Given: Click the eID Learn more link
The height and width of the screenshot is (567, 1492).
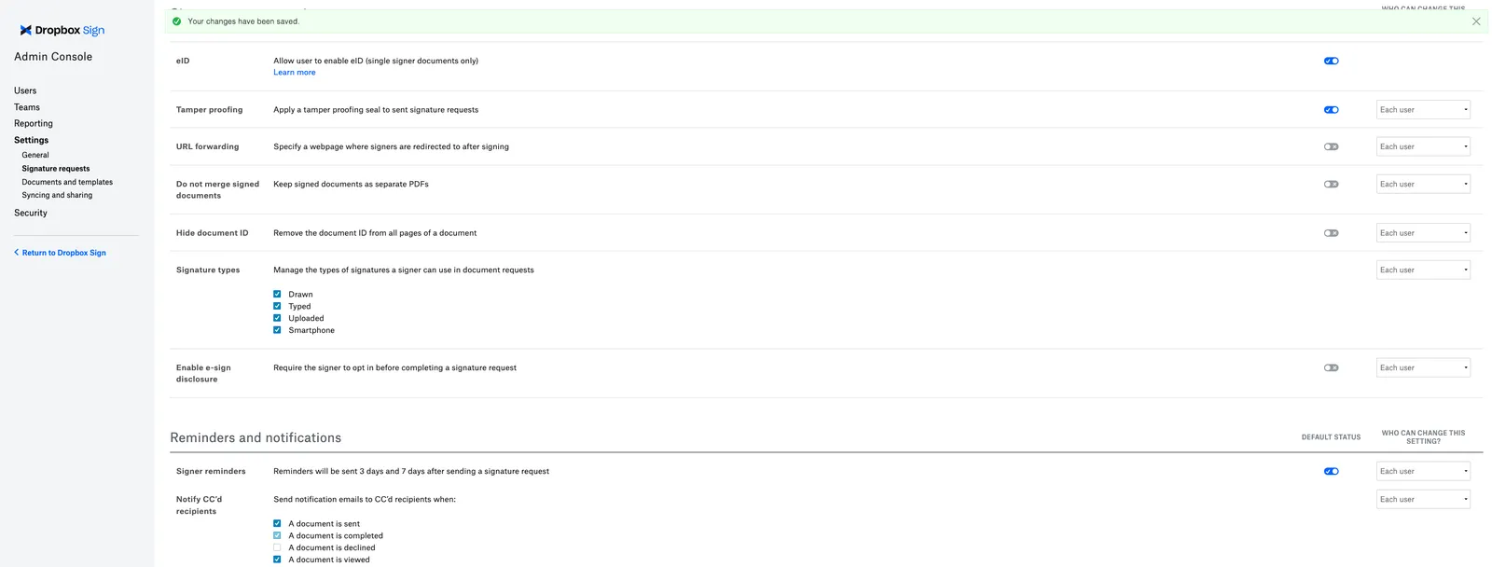Looking at the screenshot, I should point(295,73).
